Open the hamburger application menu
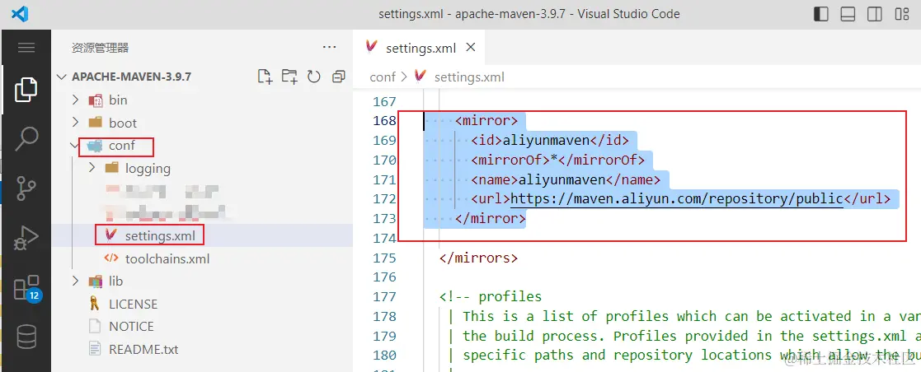Image resolution: width=921 pixels, height=372 pixels. (x=26, y=48)
